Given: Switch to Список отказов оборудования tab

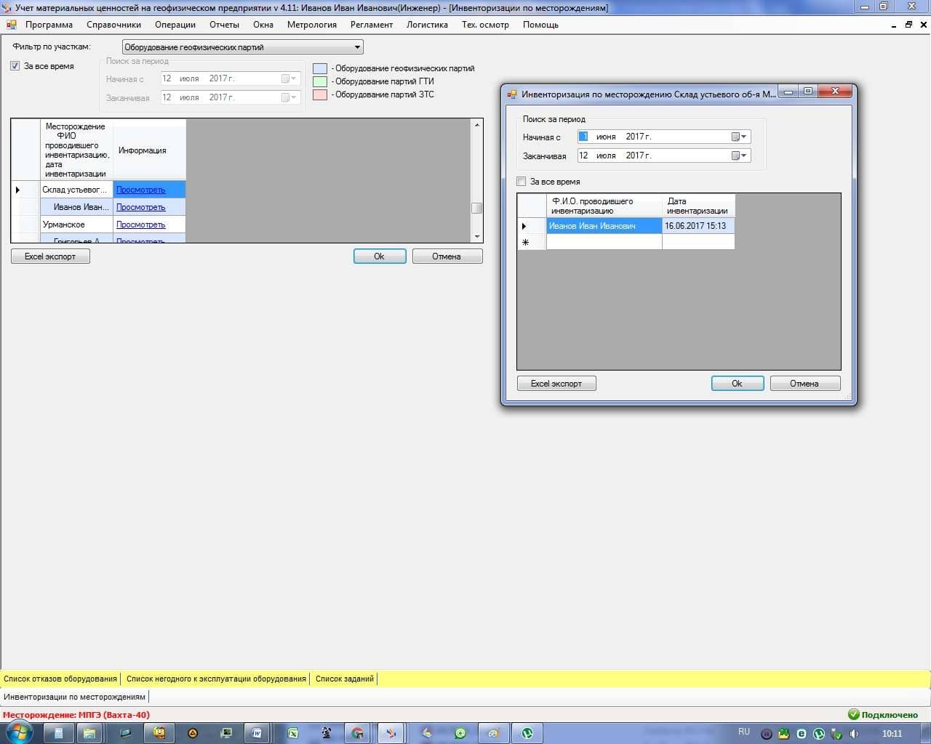Looking at the screenshot, I should click(x=60, y=679).
